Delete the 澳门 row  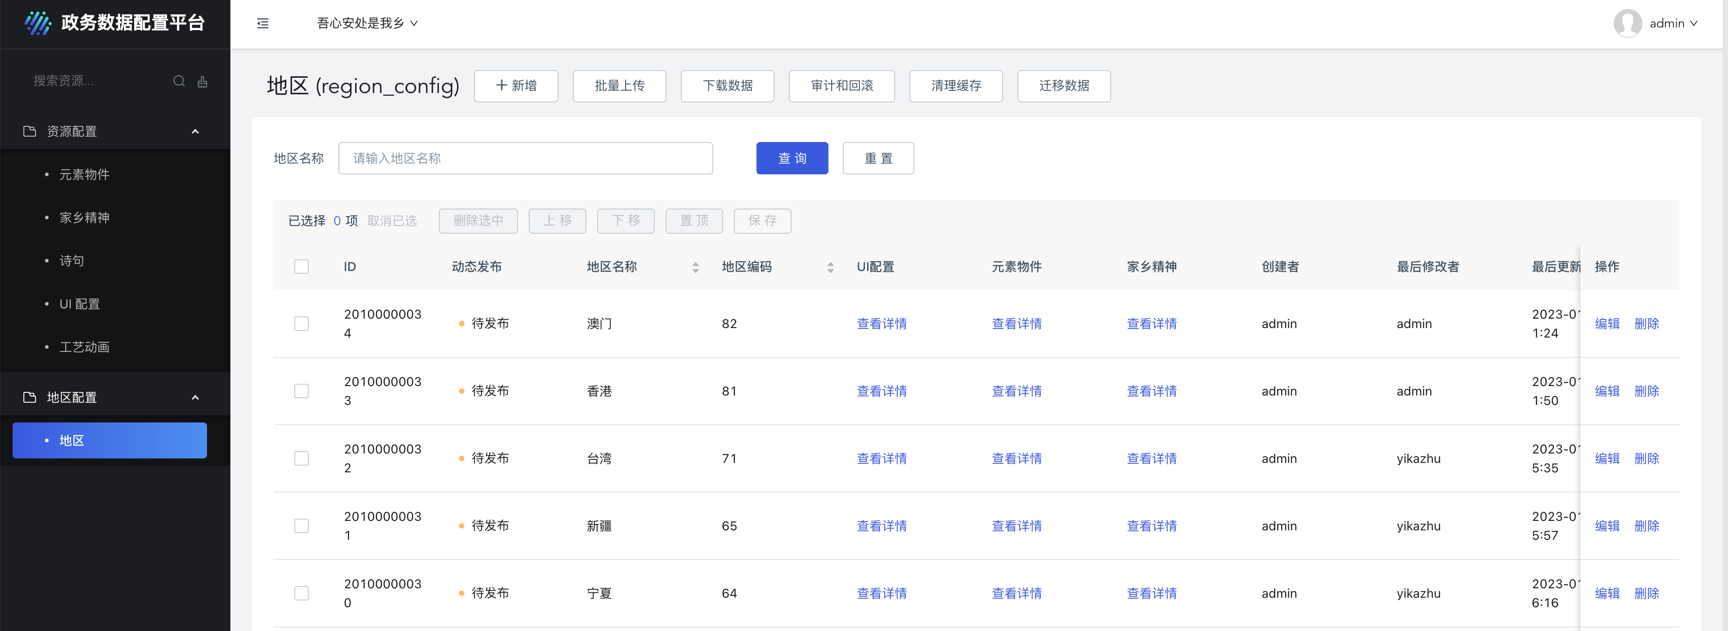click(1647, 324)
